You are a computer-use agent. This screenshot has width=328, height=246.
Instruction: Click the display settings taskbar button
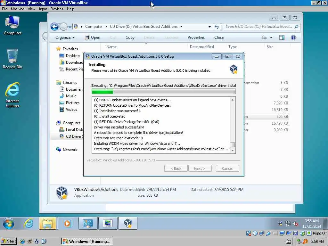coord(108,223)
